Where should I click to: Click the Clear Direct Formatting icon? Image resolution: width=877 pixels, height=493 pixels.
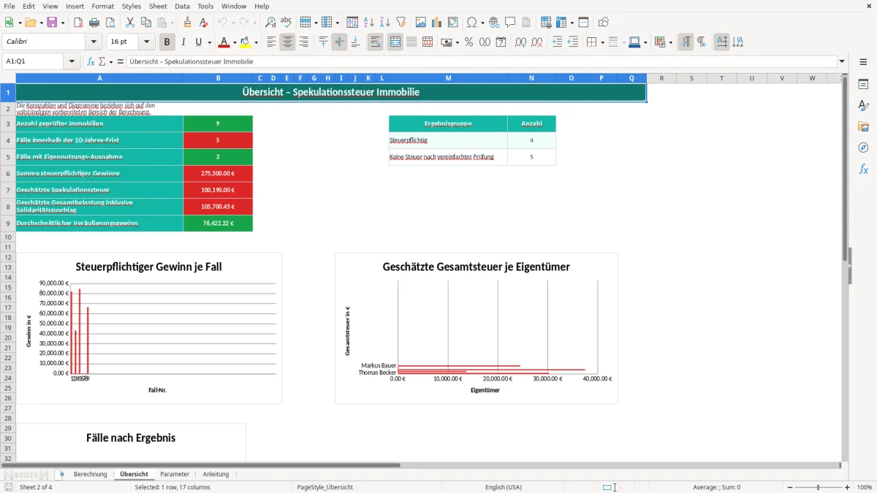click(203, 23)
